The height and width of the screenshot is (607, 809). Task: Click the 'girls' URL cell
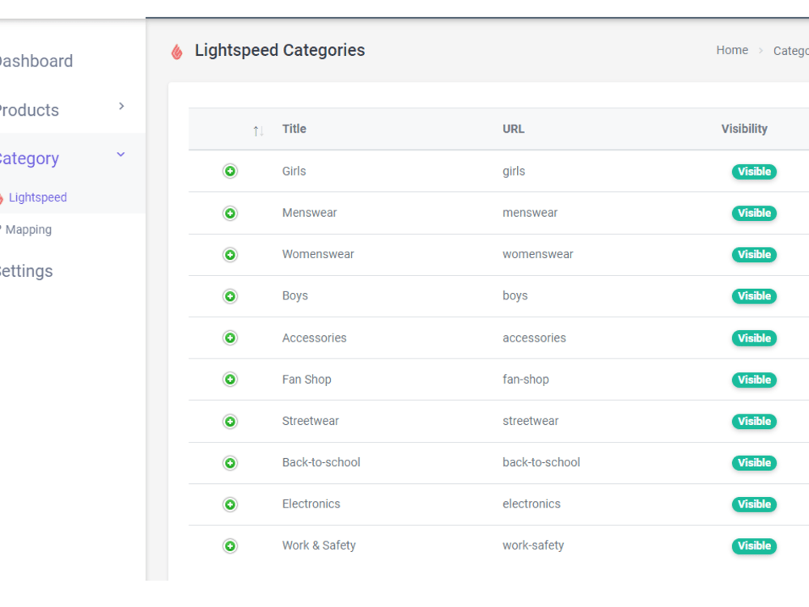point(514,172)
